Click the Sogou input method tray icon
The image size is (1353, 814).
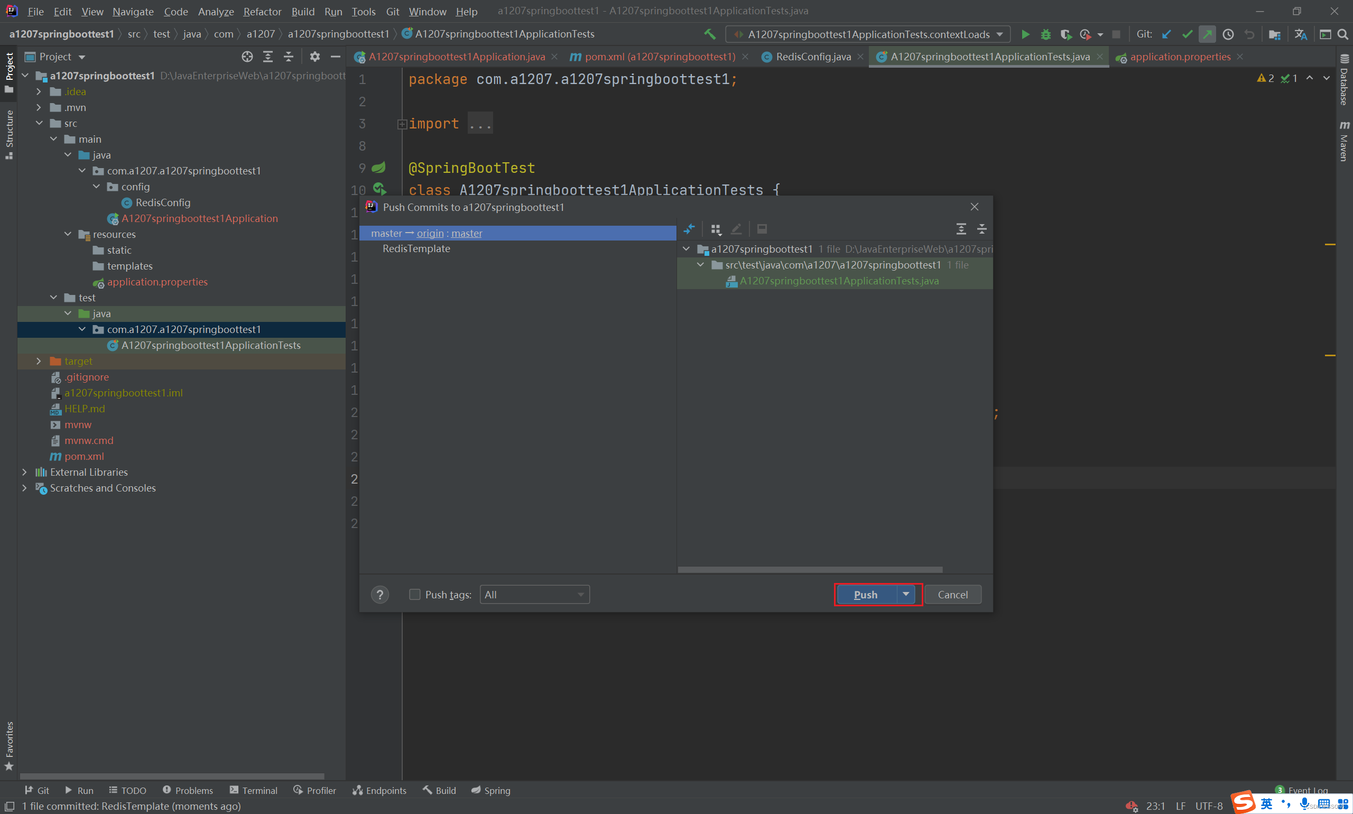pyautogui.click(x=1243, y=803)
